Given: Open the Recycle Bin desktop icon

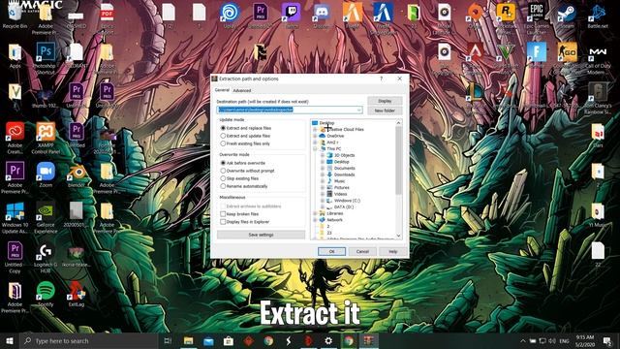Looking at the screenshot, I should click(x=15, y=16).
